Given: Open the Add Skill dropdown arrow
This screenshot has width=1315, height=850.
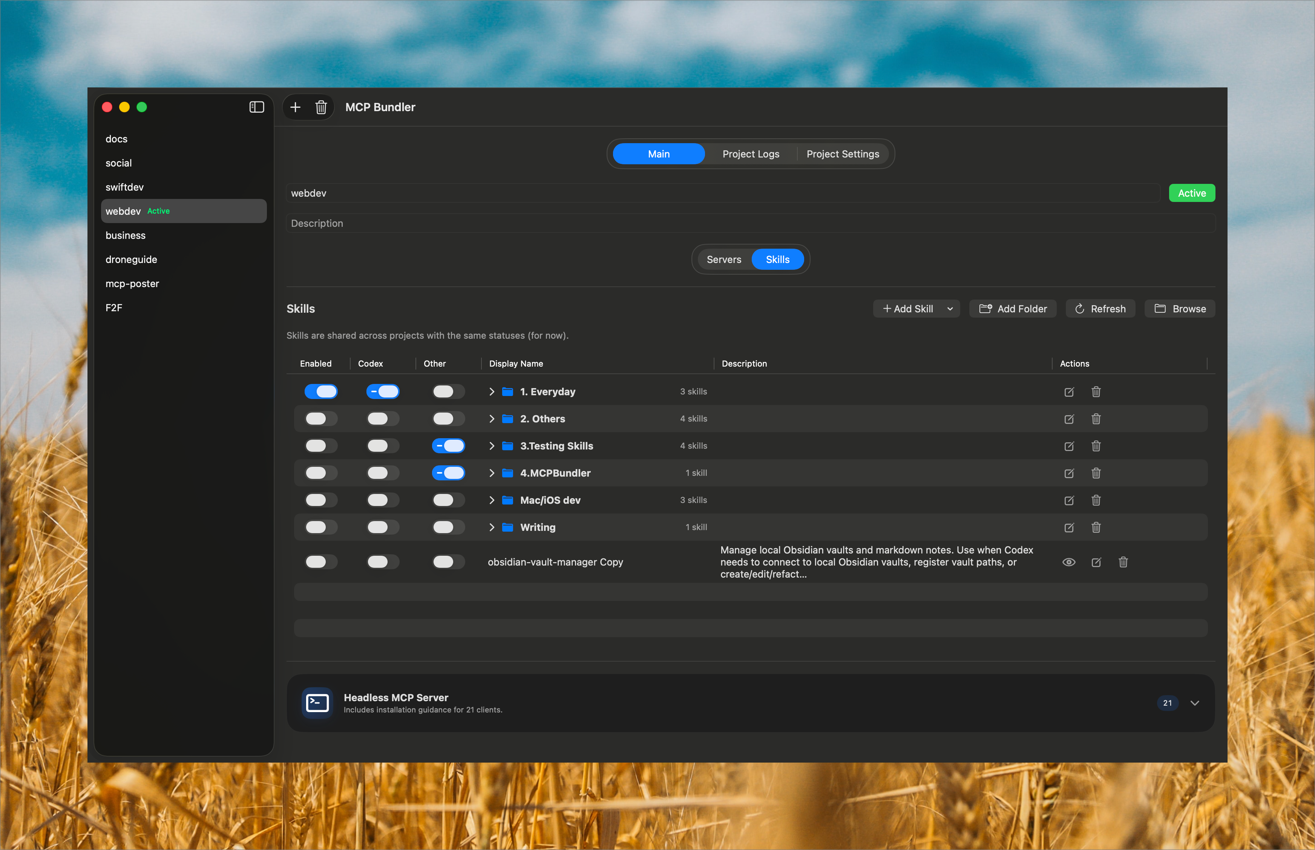Looking at the screenshot, I should [949, 309].
